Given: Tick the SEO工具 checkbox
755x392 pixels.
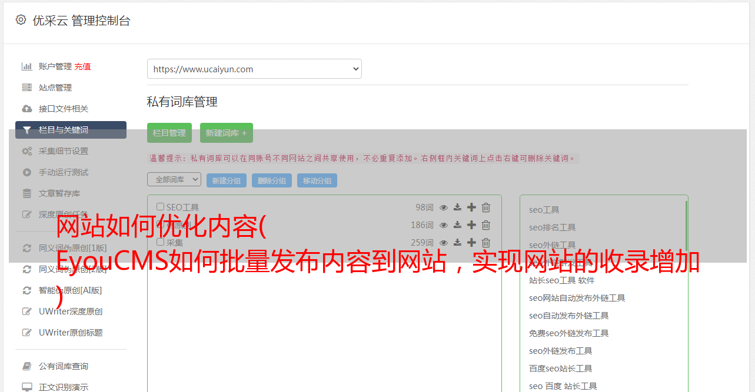Looking at the screenshot, I should 160,207.
